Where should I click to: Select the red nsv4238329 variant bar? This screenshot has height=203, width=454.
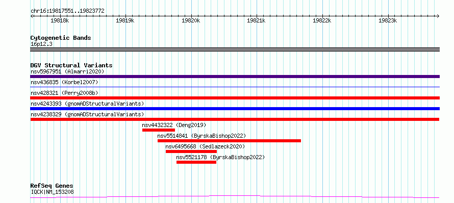point(235,119)
